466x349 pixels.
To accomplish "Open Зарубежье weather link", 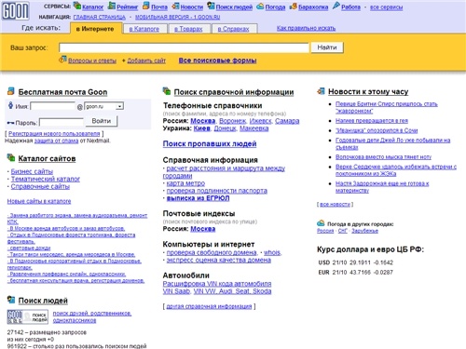I will coord(364,231).
